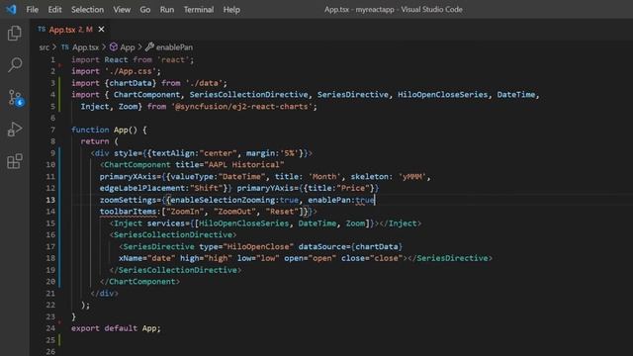The image size is (633, 356).
Task: Open the Edit menu
Action: click(55, 9)
